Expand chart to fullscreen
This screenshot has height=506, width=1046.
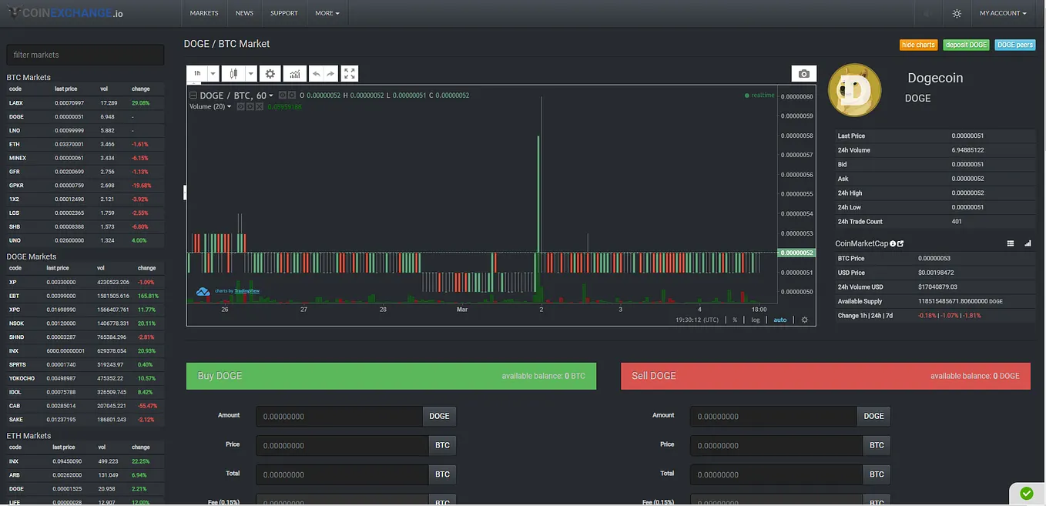(350, 73)
